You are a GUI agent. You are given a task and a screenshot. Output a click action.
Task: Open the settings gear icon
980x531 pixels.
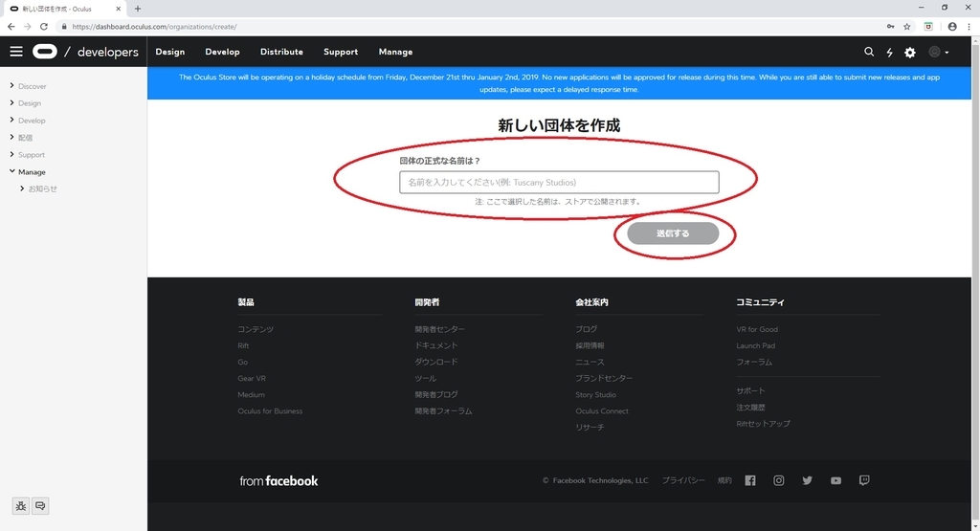[x=910, y=53]
